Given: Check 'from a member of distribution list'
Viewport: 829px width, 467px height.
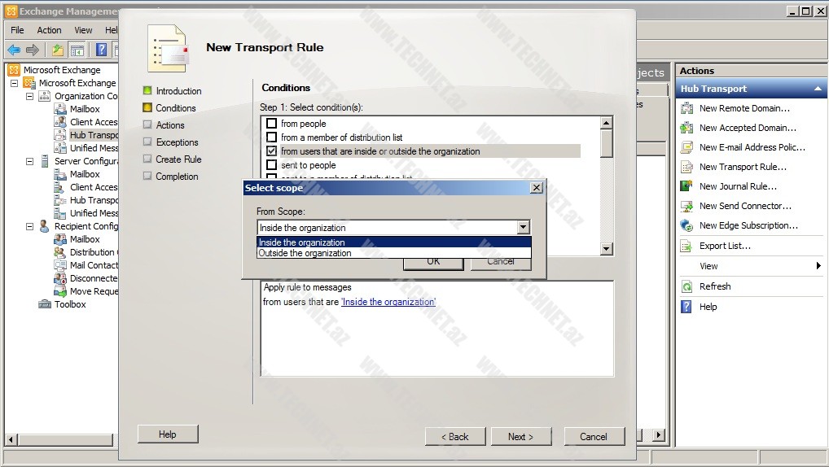Looking at the screenshot, I should click(272, 137).
